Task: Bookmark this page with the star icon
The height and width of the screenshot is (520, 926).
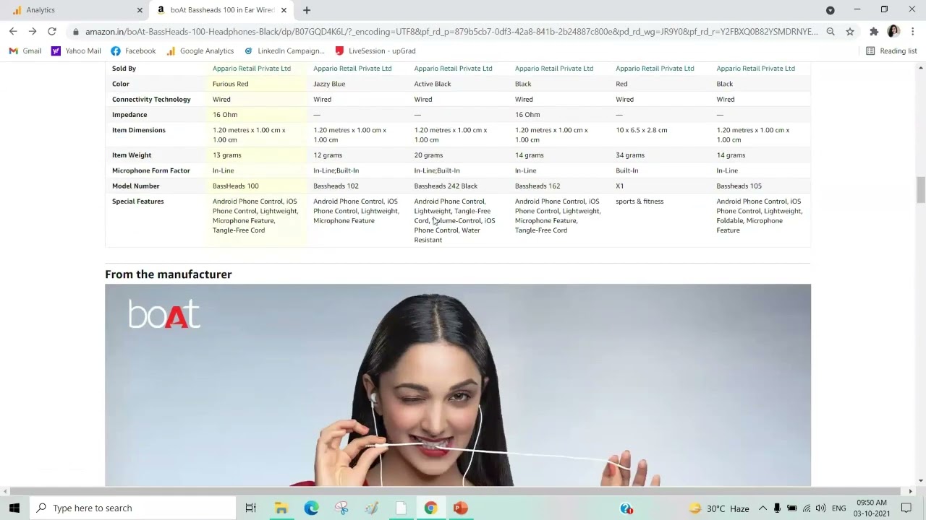Action: (850, 32)
